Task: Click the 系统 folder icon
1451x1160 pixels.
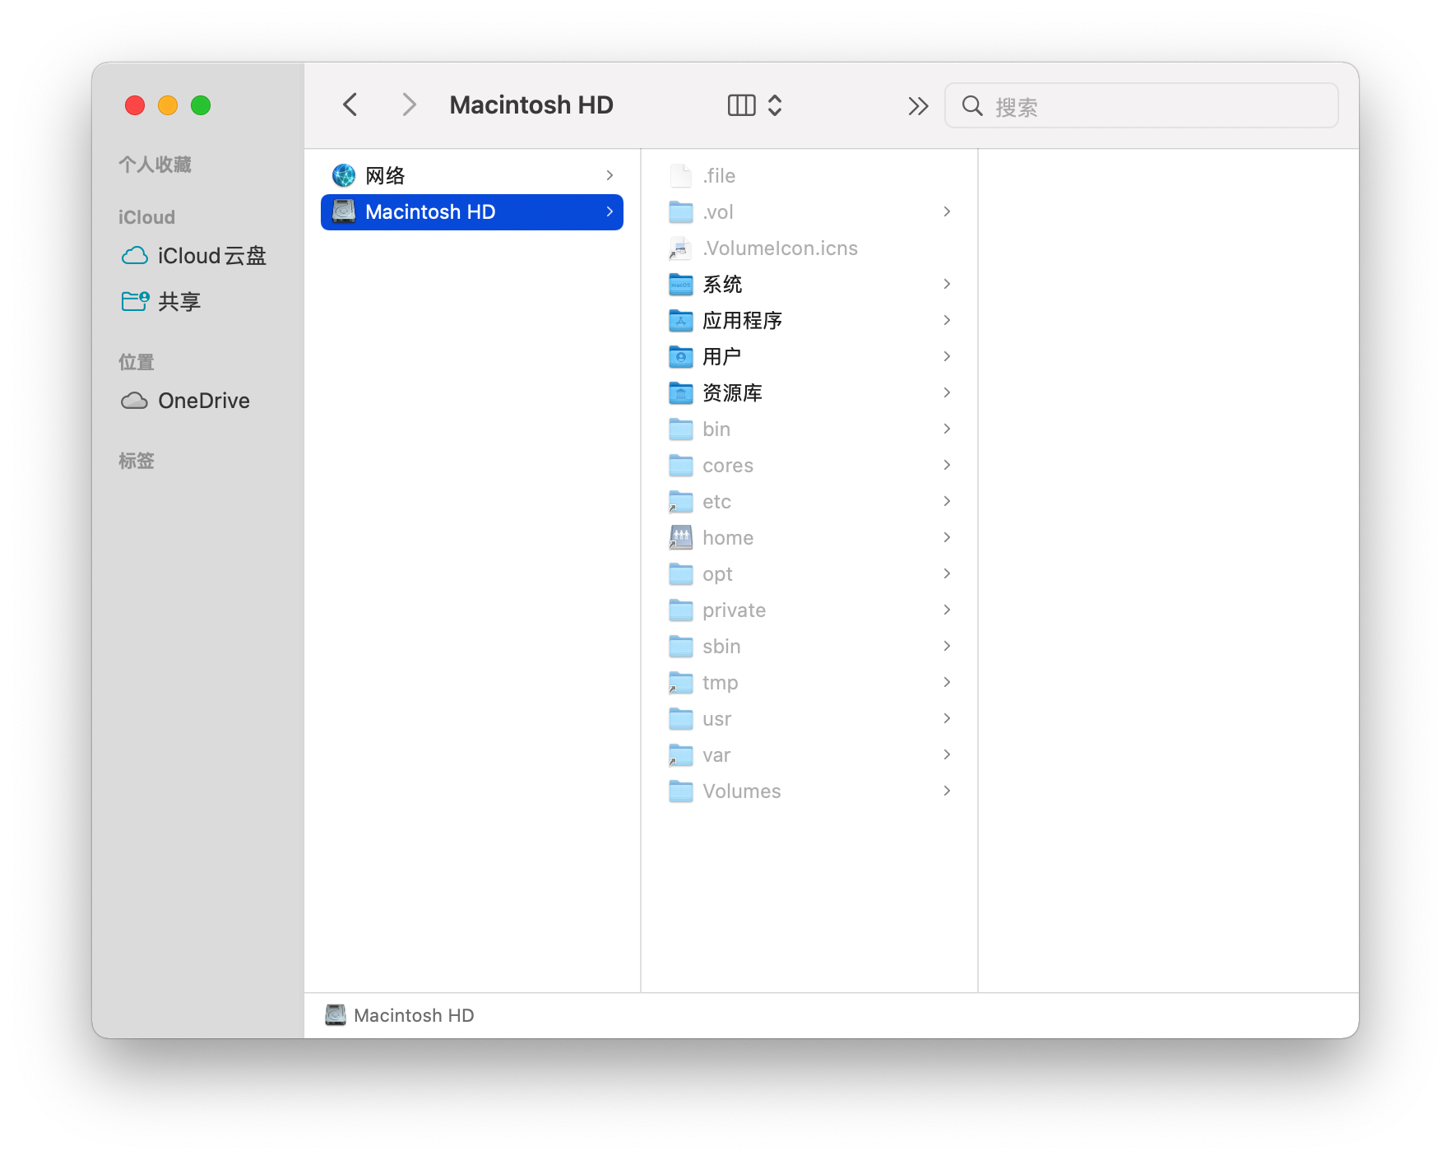Action: tap(681, 285)
